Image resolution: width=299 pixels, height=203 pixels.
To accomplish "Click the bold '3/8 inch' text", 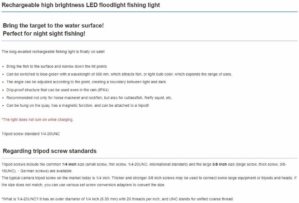I will [x=219, y=164].
